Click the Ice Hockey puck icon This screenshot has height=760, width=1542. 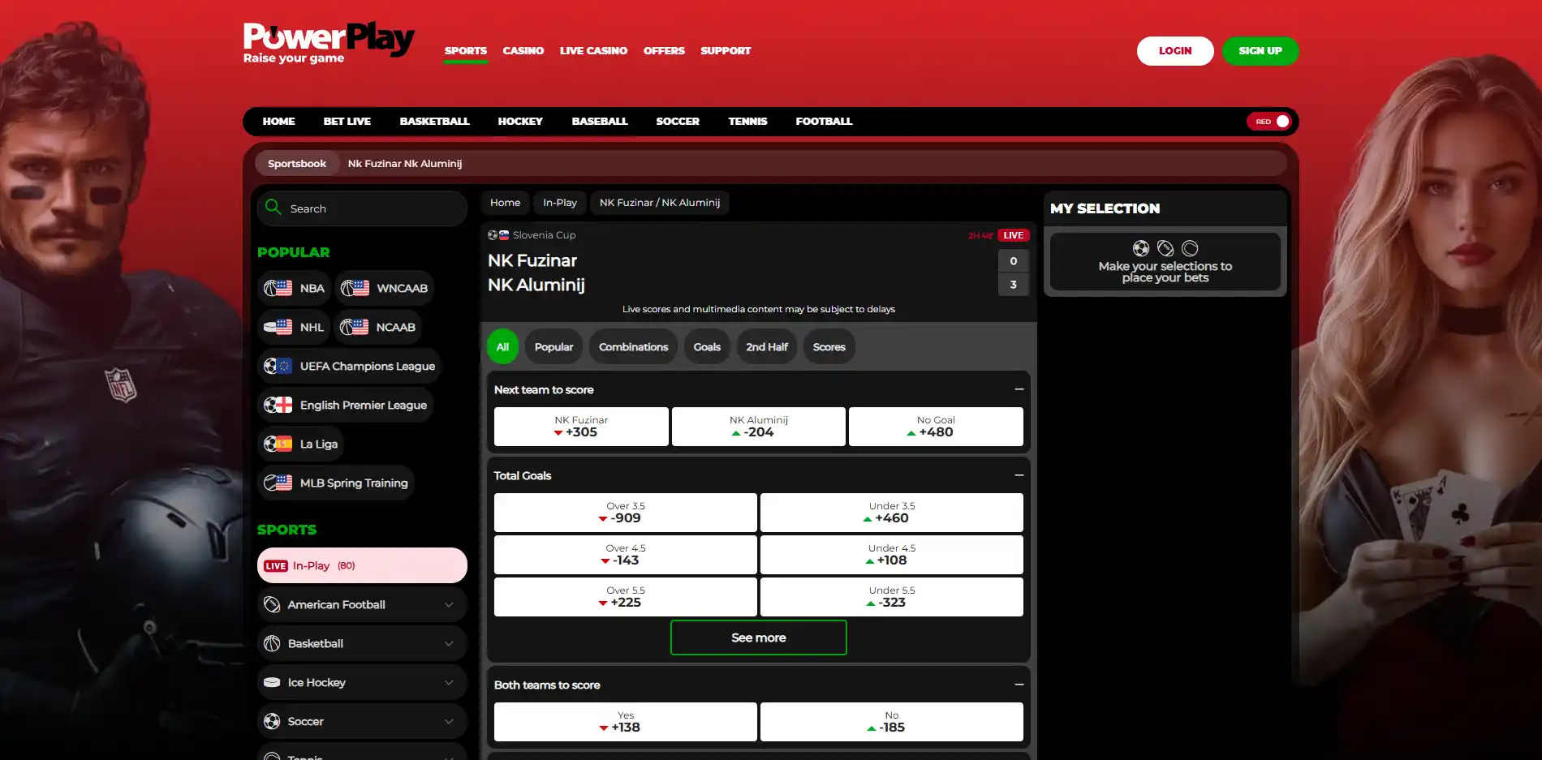click(272, 682)
